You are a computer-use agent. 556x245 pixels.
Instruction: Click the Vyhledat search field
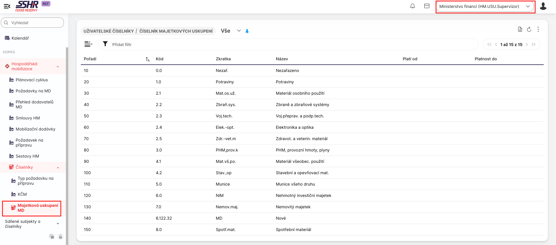pos(32,23)
